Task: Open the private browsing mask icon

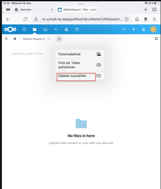Action: (8, 9)
